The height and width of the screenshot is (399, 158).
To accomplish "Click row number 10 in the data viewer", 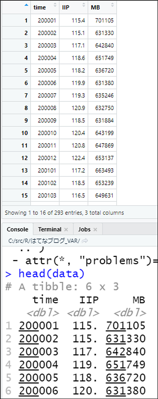I will pos(25,133).
